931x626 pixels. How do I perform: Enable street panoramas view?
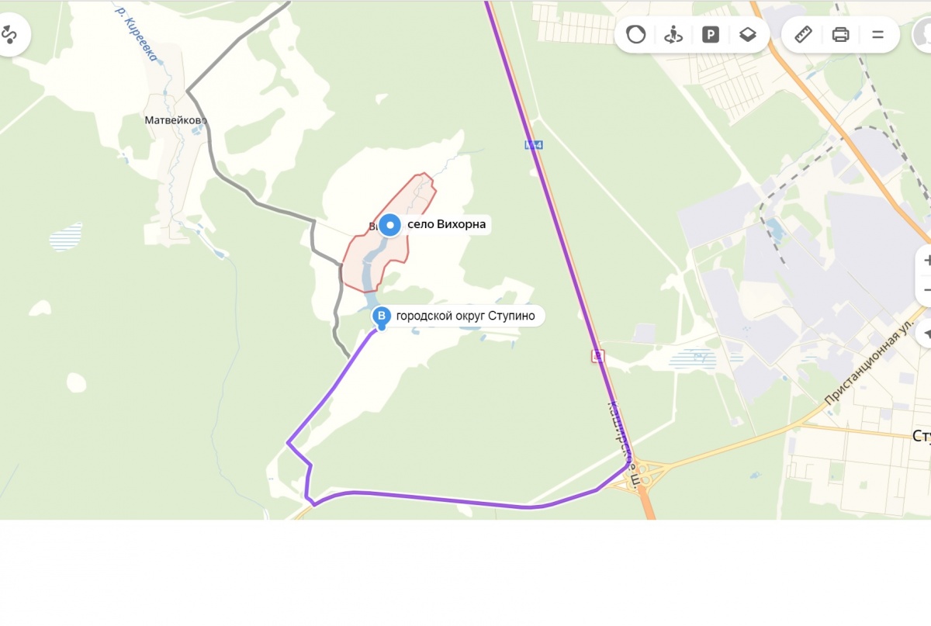[673, 34]
